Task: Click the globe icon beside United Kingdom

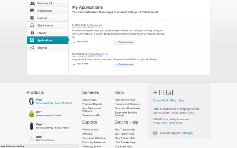Action: pos(155,133)
